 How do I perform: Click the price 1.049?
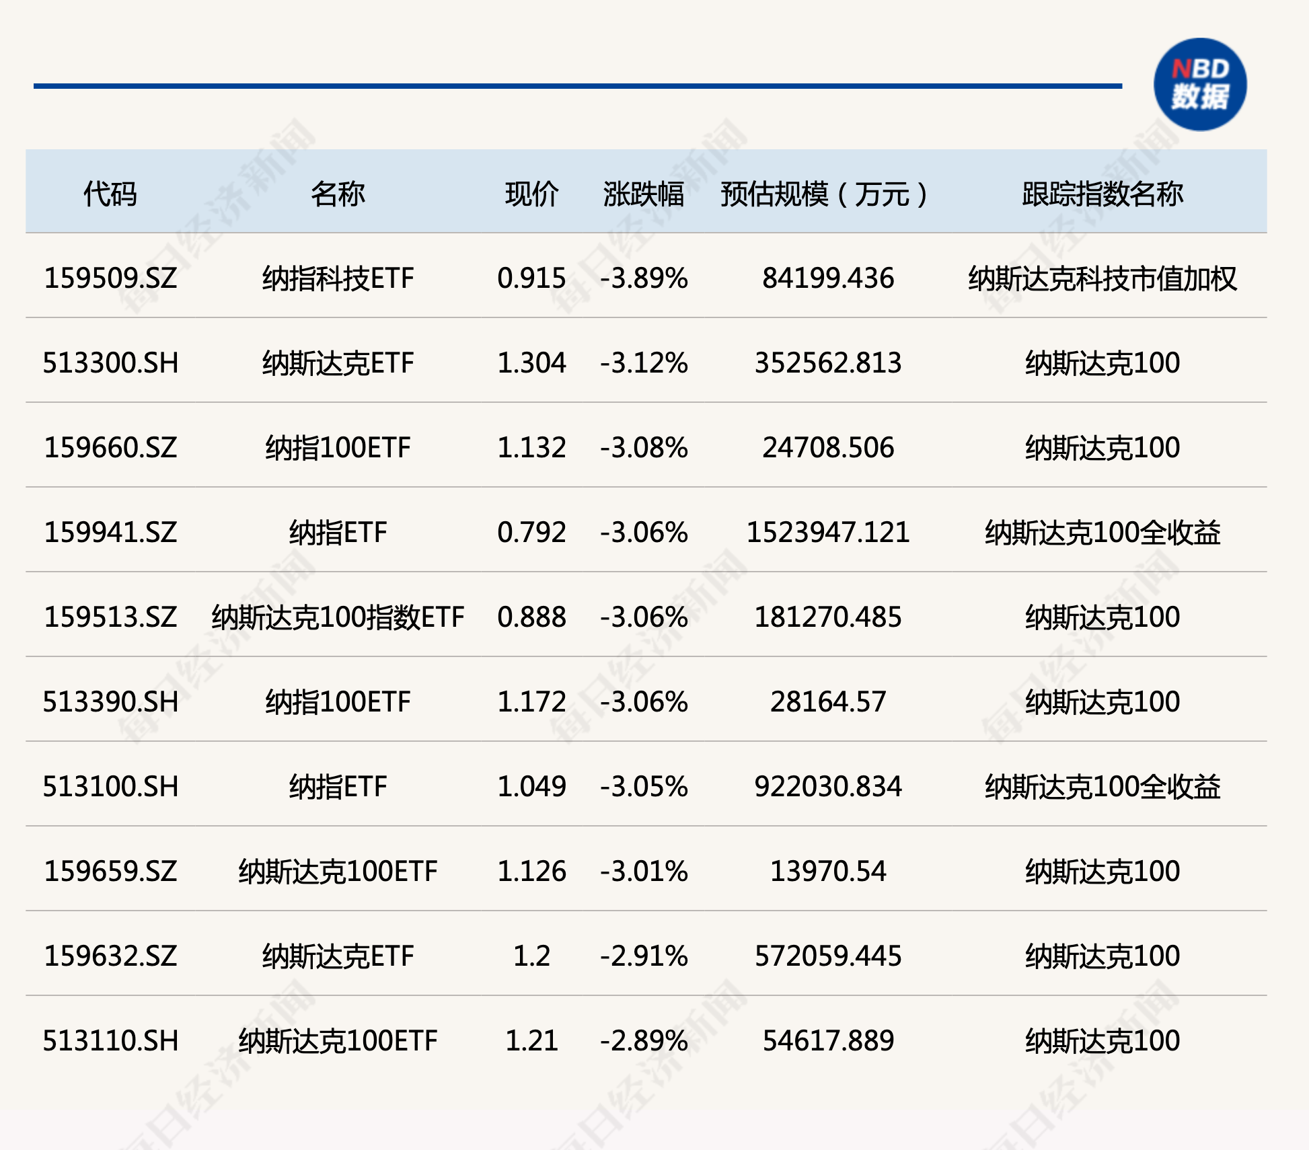[531, 787]
